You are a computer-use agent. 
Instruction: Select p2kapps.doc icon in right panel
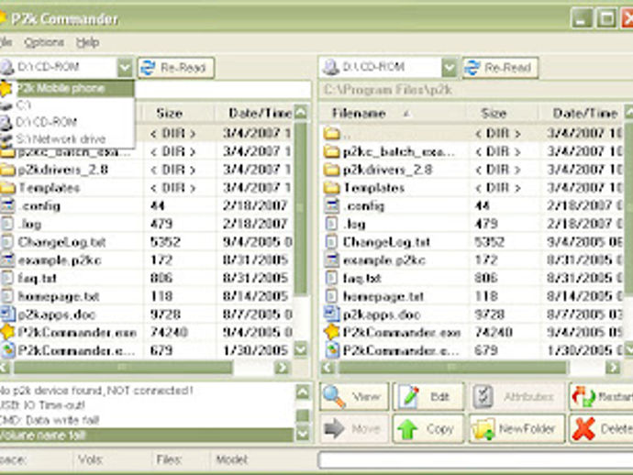332,314
